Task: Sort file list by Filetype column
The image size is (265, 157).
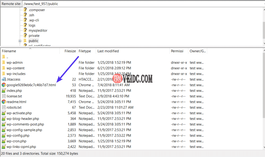Action: [87, 51]
